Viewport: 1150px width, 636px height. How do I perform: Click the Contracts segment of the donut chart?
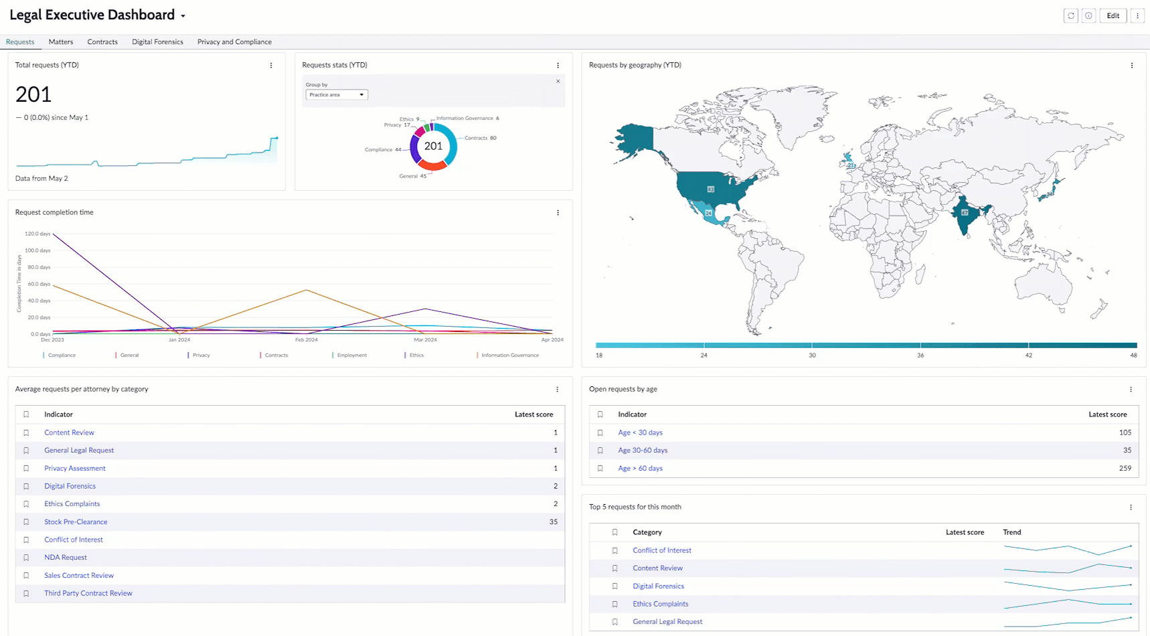pos(450,142)
